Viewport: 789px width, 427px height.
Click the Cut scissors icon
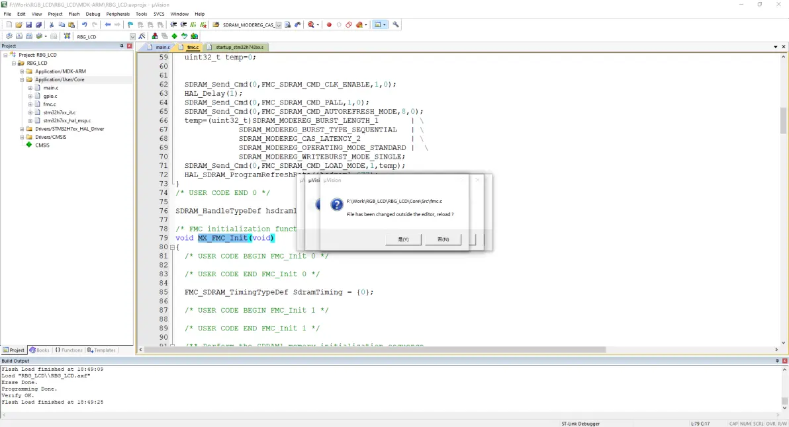coord(52,25)
